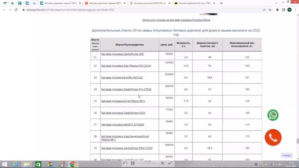Click the 'Ширина бегового полотна, см' header
Screen dimensions: 299x168
pyautogui.click(x=207, y=45)
